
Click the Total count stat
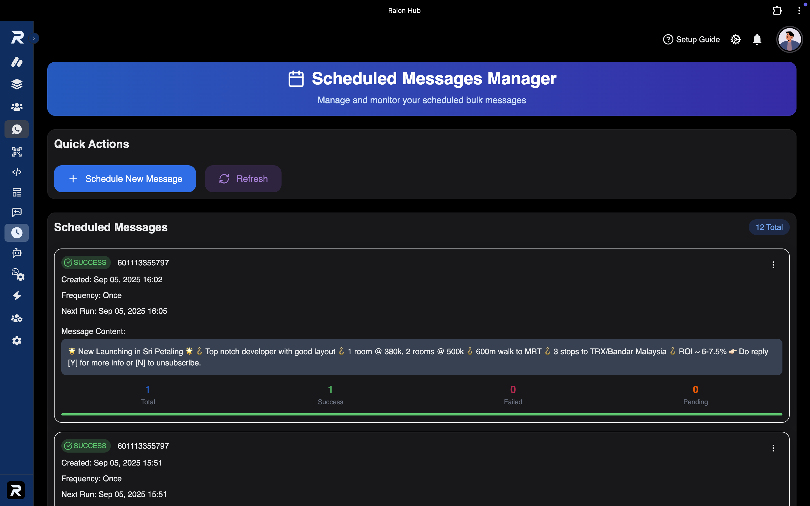tap(148, 395)
